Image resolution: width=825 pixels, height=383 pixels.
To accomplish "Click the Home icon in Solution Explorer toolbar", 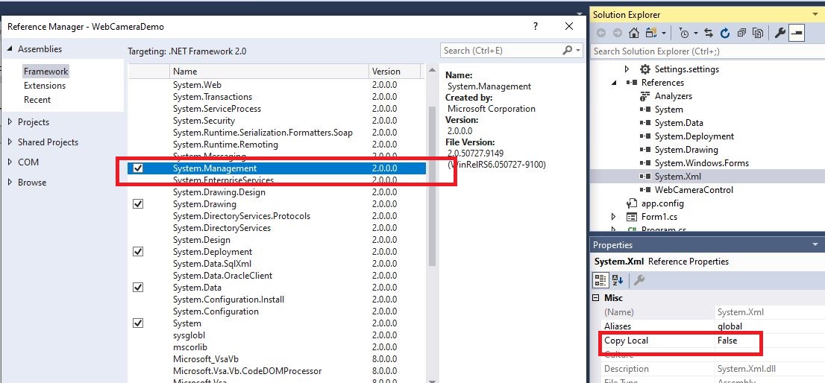I will [634, 33].
